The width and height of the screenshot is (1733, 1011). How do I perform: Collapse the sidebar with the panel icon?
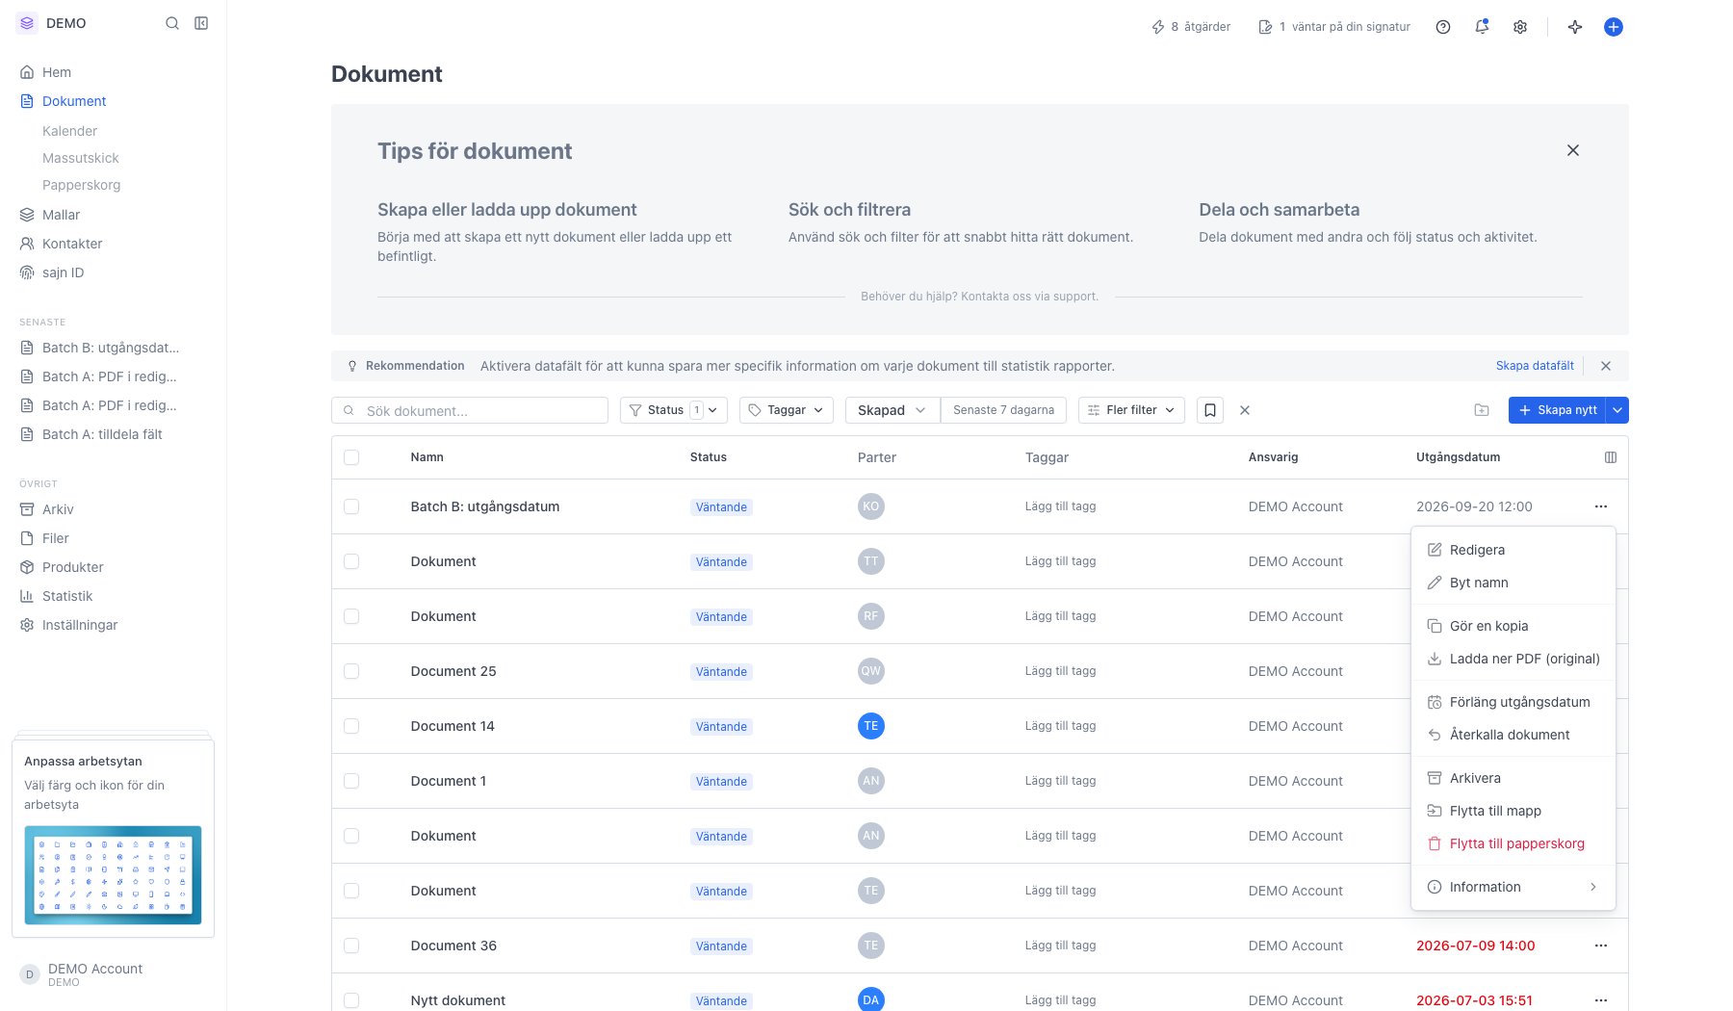201,23
